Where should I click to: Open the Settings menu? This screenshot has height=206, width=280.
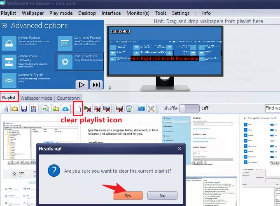point(181,13)
